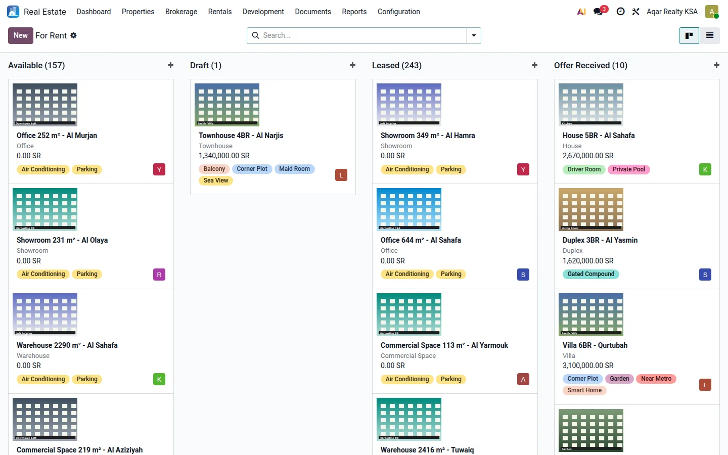Open the Real Estate app home icon
This screenshot has height=455, width=728.
[13, 12]
